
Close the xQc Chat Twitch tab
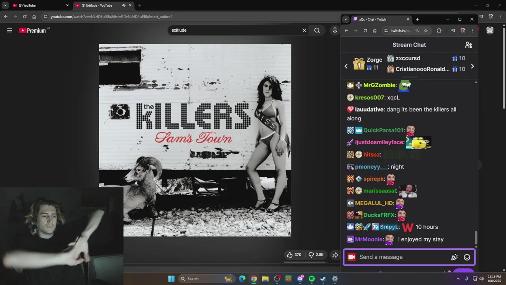(408, 19)
